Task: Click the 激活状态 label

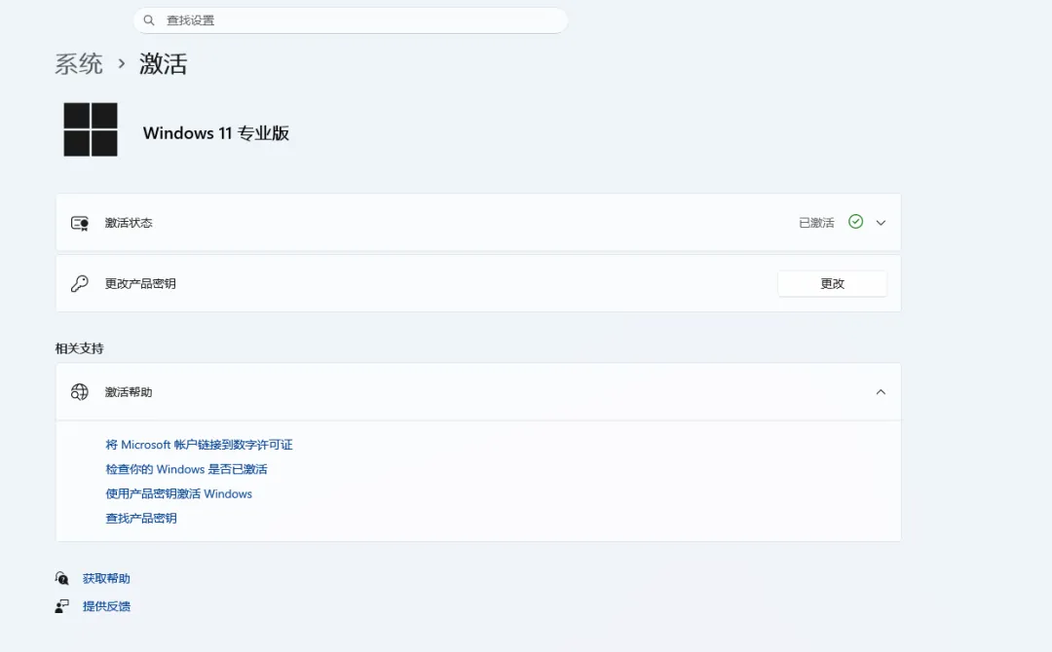Action: pyautogui.click(x=129, y=223)
